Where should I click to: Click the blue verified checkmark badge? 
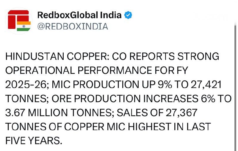point(128,15)
